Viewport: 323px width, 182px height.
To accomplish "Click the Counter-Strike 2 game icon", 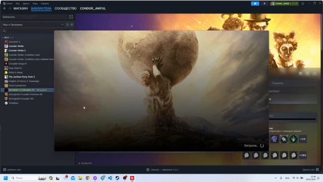I will click(x=6, y=51).
